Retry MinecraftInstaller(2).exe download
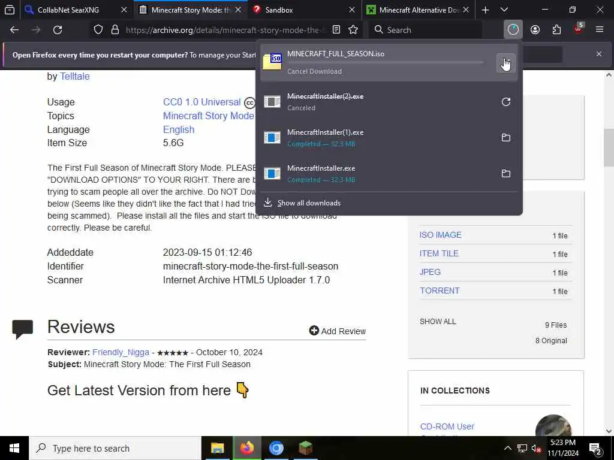Screen dimensions: 614x460 click(x=505, y=102)
